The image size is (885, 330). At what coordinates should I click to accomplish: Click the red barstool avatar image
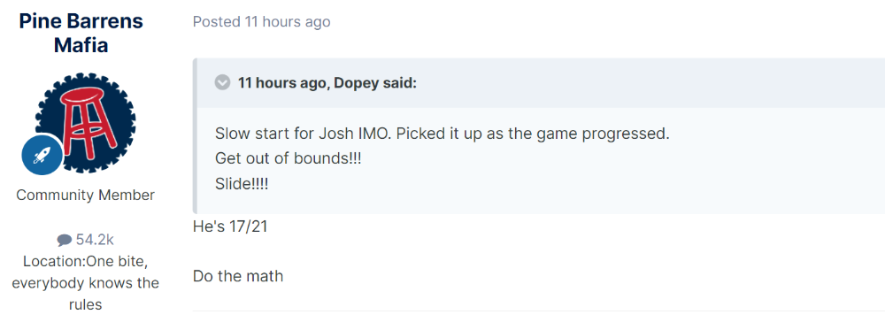click(85, 122)
